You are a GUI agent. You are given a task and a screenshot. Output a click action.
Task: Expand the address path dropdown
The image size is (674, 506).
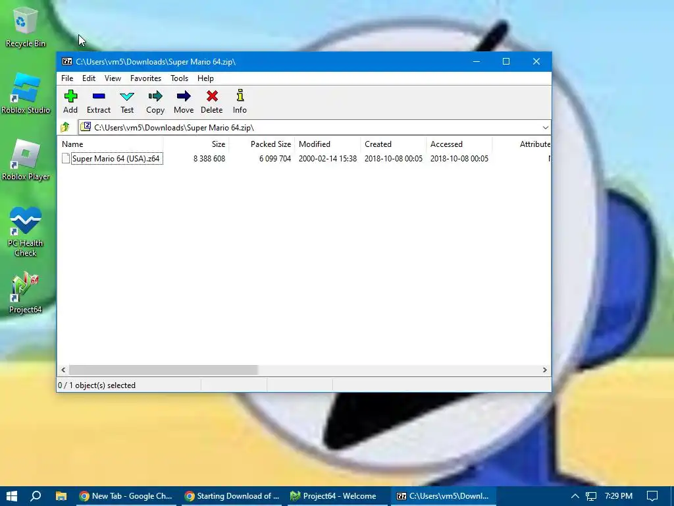pyautogui.click(x=545, y=127)
